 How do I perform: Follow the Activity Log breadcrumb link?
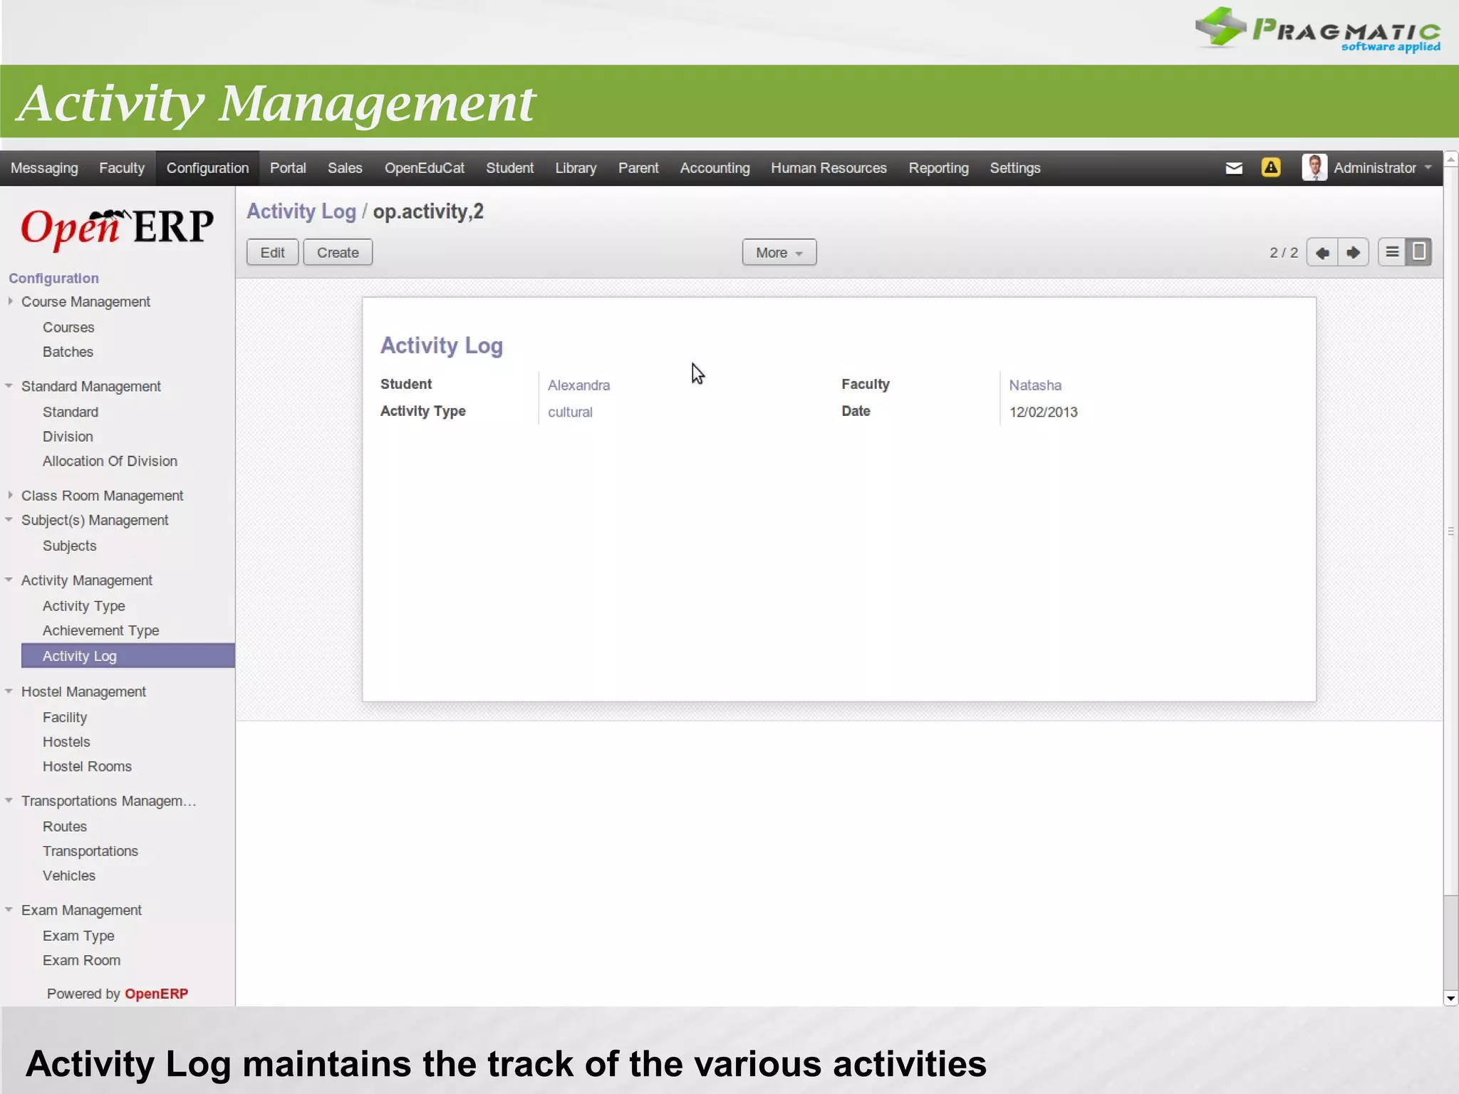click(301, 212)
